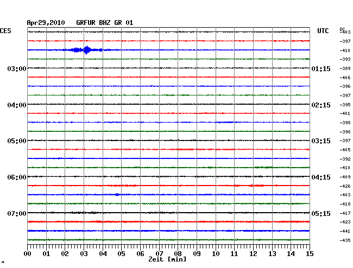Select the DC offset value -441
Image resolution: width=353 pixels, height=268 pixels.
[x=345, y=231]
